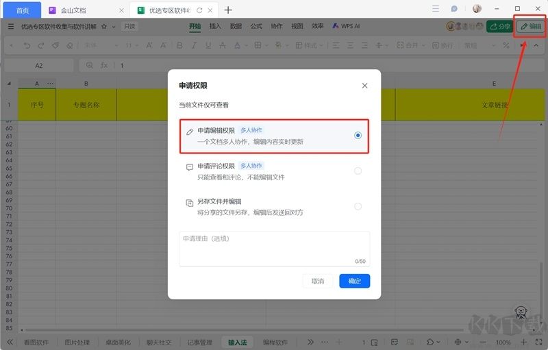Click the 取消 button
This screenshot has height=350, width=548.
(318, 281)
